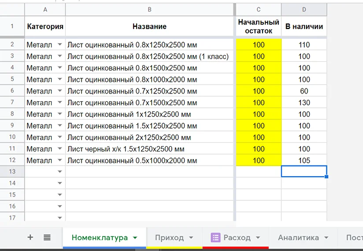
Task: Expand empty category dropdown in row 14
Action: tap(60, 183)
